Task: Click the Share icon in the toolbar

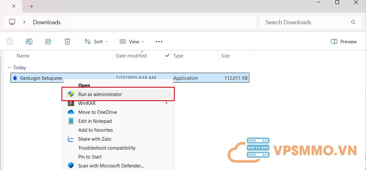Action: point(48,41)
